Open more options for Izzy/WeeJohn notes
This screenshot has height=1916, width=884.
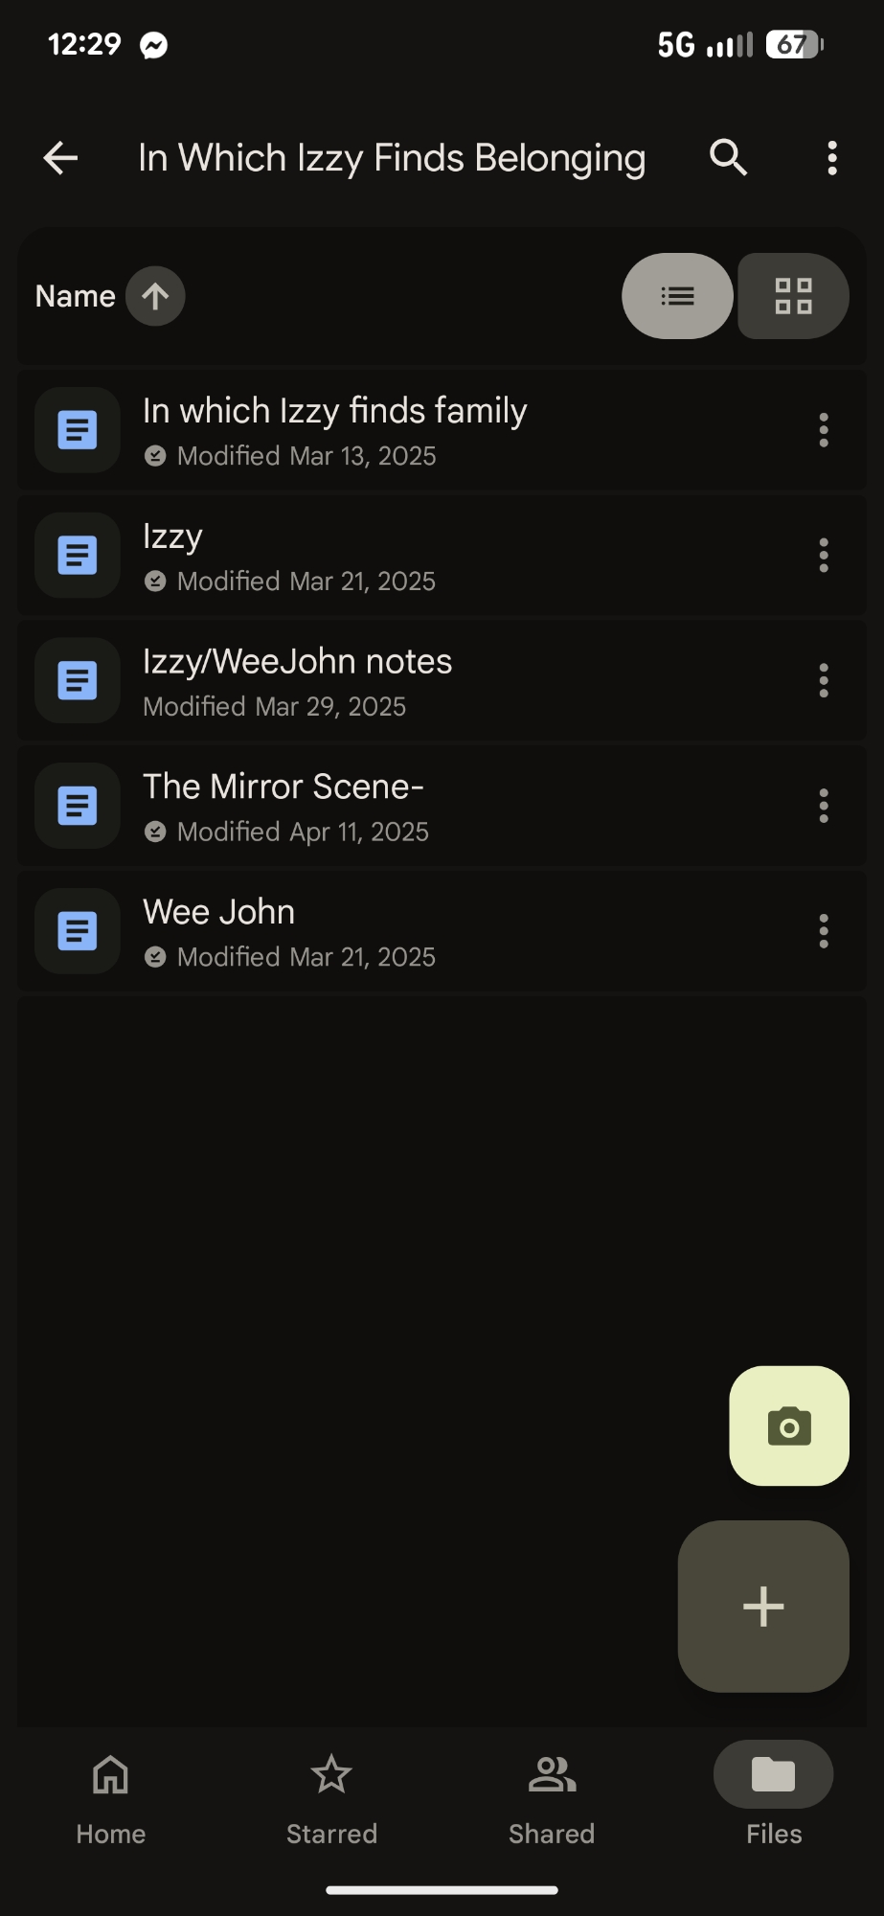[x=823, y=680]
